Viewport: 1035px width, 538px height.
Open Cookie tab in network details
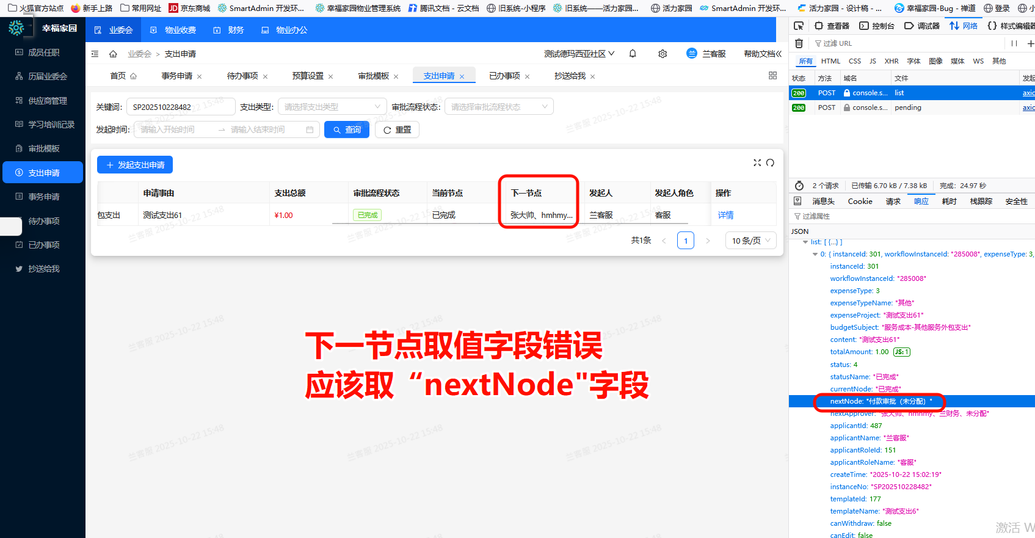pyautogui.click(x=860, y=202)
